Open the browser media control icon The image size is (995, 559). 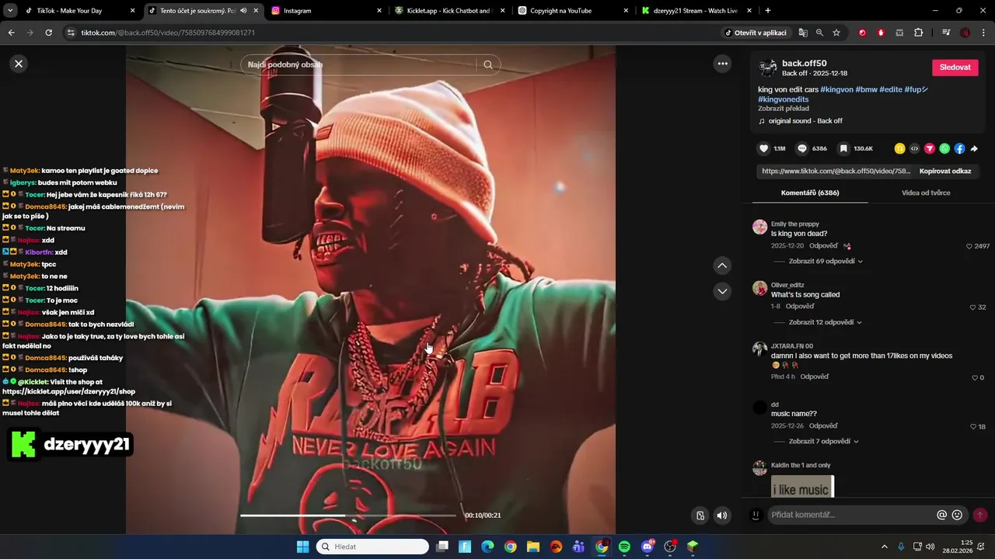pyautogui.click(x=946, y=33)
